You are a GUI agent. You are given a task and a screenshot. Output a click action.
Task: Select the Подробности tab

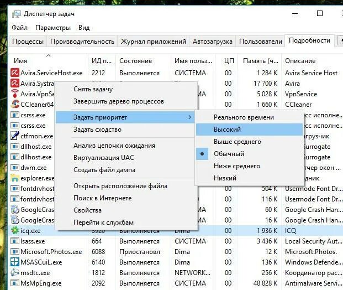[x=309, y=40]
